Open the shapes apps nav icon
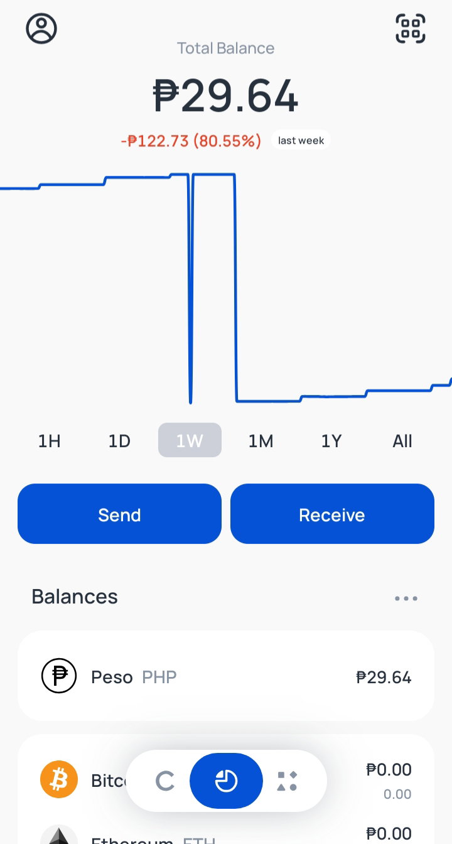The width and height of the screenshot is (452, 844). 287,781
